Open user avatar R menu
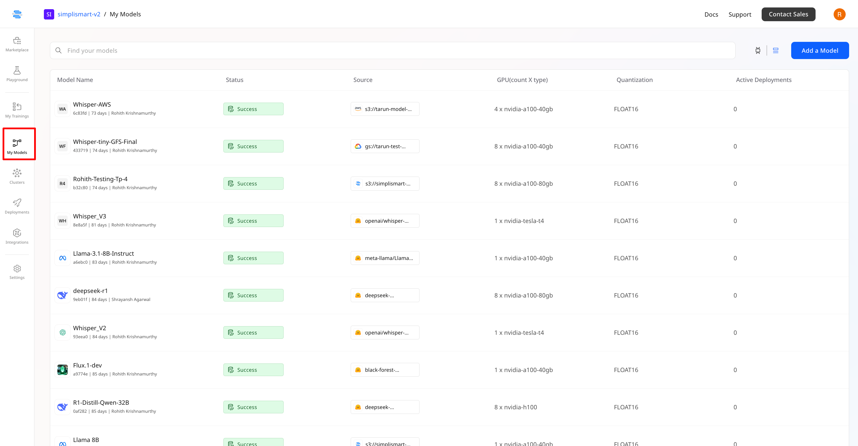Image resolution: width=858 pixels, height=446 pixels. [839, 14]
